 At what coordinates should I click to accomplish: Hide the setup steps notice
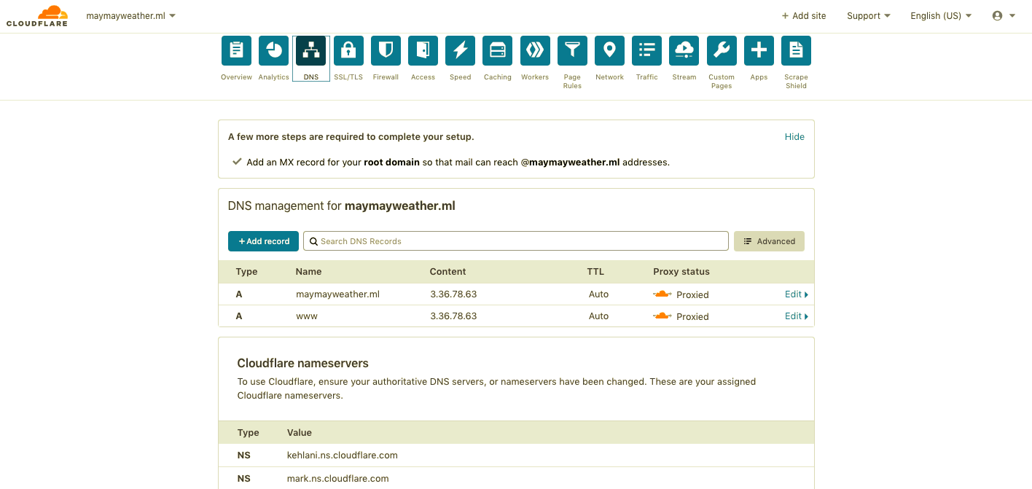[794, 136]
